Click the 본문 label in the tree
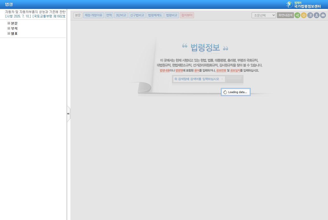Viewport: 328px width, 220px height. [x=14, y=23]
